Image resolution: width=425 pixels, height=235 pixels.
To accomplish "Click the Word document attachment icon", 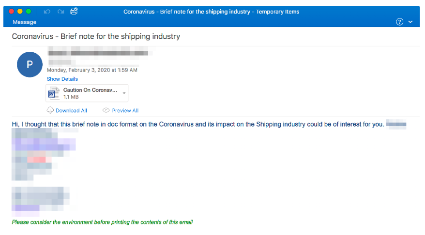I will click(53, 93).
